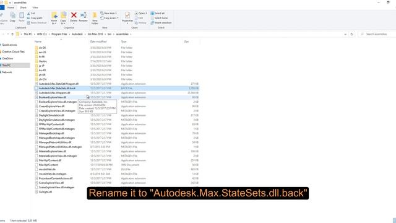Select the Geoloc folder
Image resolution: width=396 pixels, height=223 pixels.
(x=43, y=61)
